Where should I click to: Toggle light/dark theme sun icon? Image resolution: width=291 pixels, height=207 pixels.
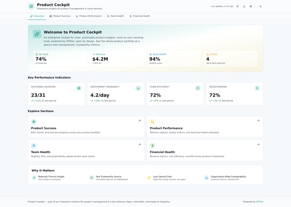(261, 6)
